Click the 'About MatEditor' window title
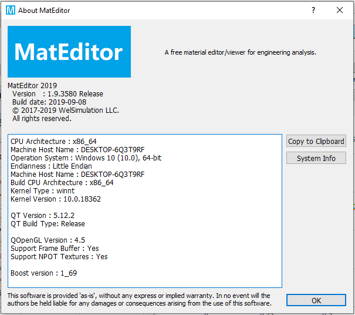The width and height of the screenshot is (355, 315). (x=44, y=11)
